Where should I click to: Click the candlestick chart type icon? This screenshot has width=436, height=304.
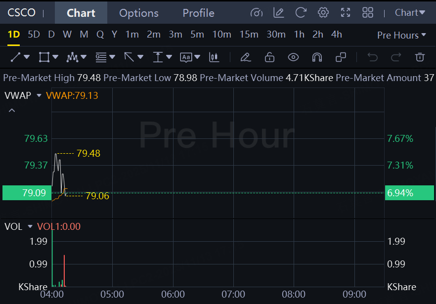[214, 57]
